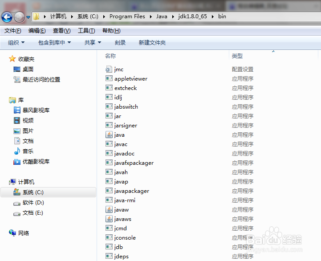Image resolution: width=321 pixels, height=261 pixels.
Task: Sort by the 名称 column header
Action: (x=110, y=56)
